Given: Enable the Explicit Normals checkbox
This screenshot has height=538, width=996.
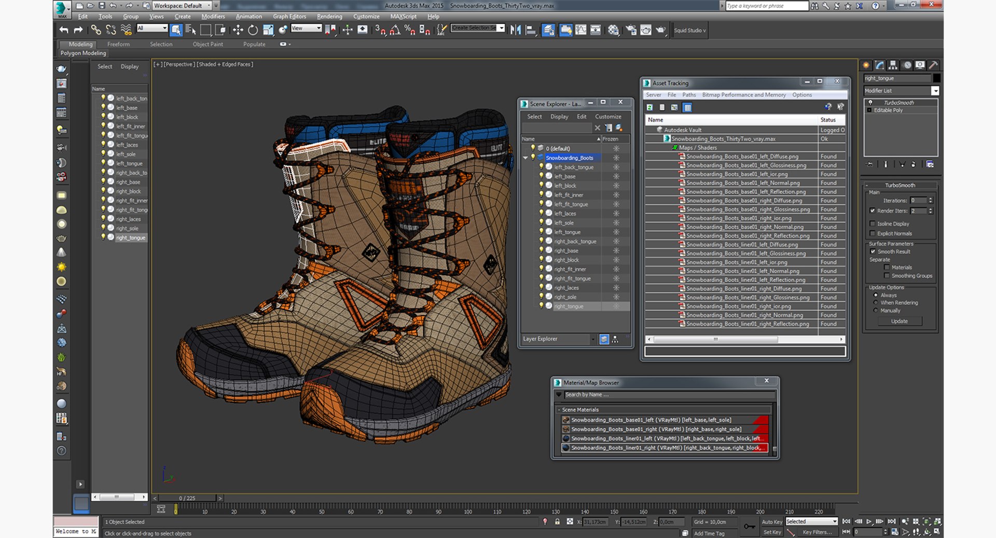Looking at the screenshot, I should coord(873,233).
